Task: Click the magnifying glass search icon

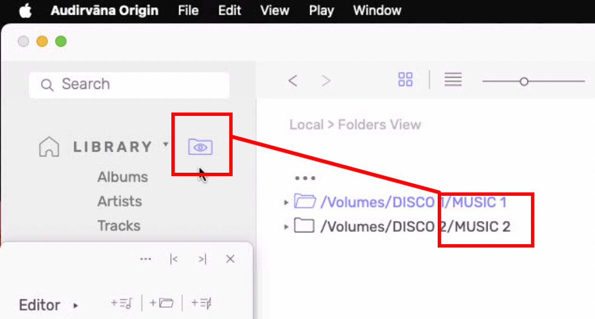Action: 47,85
